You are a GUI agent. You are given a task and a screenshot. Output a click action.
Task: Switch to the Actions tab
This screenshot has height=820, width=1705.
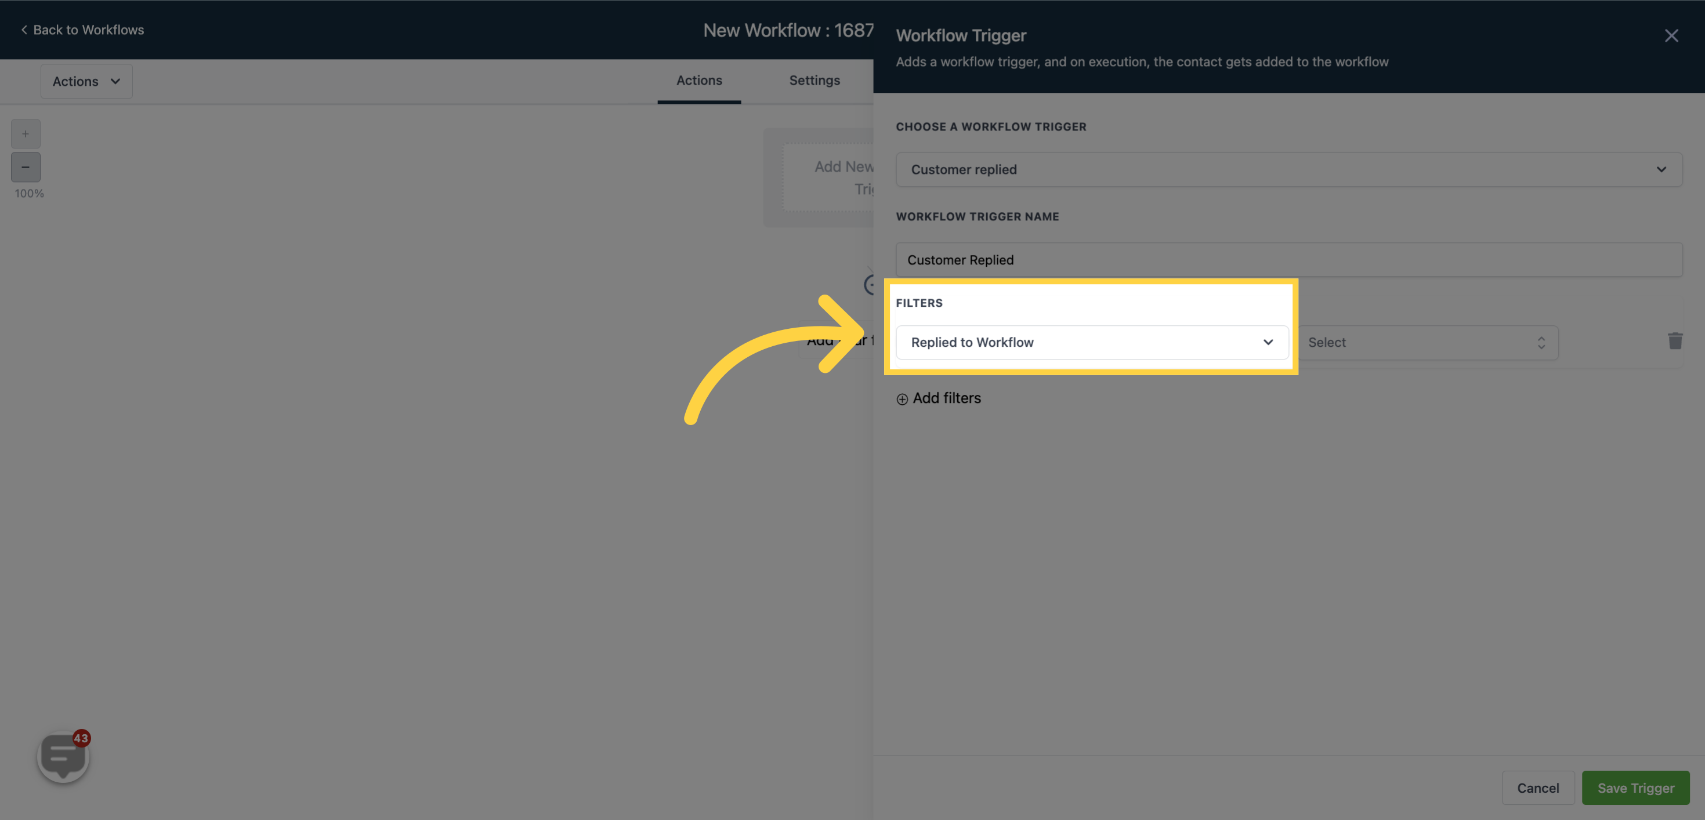pyautogui.click(x=699, y=81)
